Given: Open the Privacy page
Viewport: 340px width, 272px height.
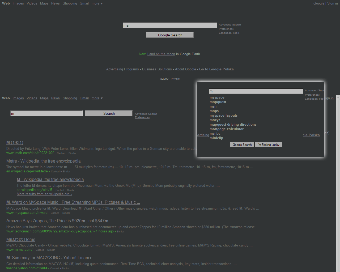Looking at the screenshot, I should 175,79.
